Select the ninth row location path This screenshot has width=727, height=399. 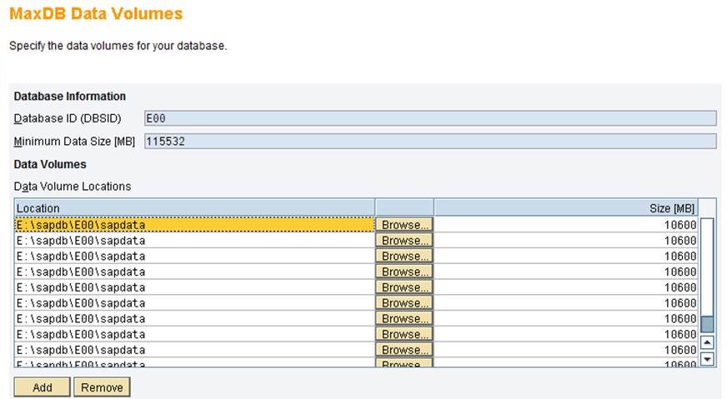[x=81, y=351]
